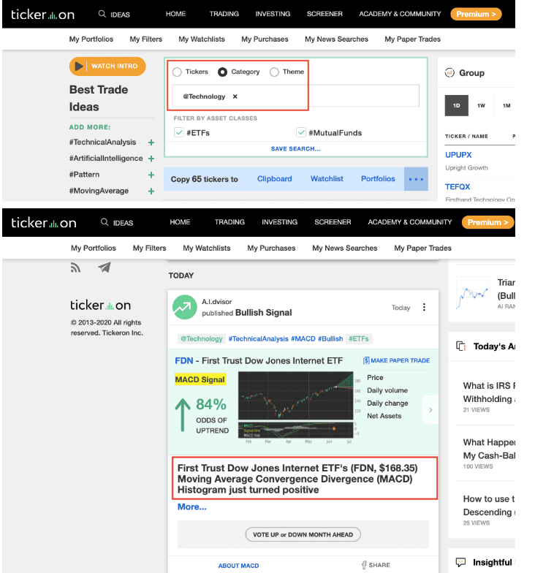This screenshot has width=554, height=573.
Task: Open My Purchases in lower submenu
Action: (271, 248)
